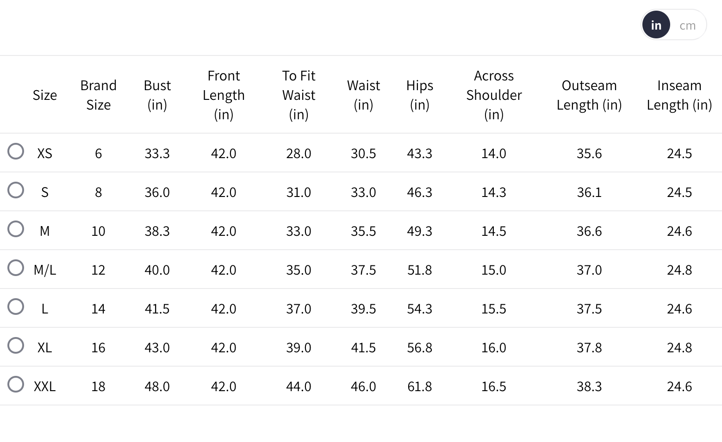
Task: Select the inches unit toggle
Action: [656, 25]
